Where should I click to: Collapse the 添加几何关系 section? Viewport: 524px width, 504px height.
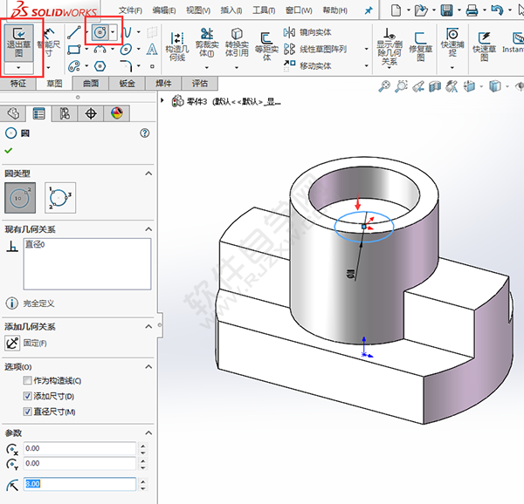148,326
